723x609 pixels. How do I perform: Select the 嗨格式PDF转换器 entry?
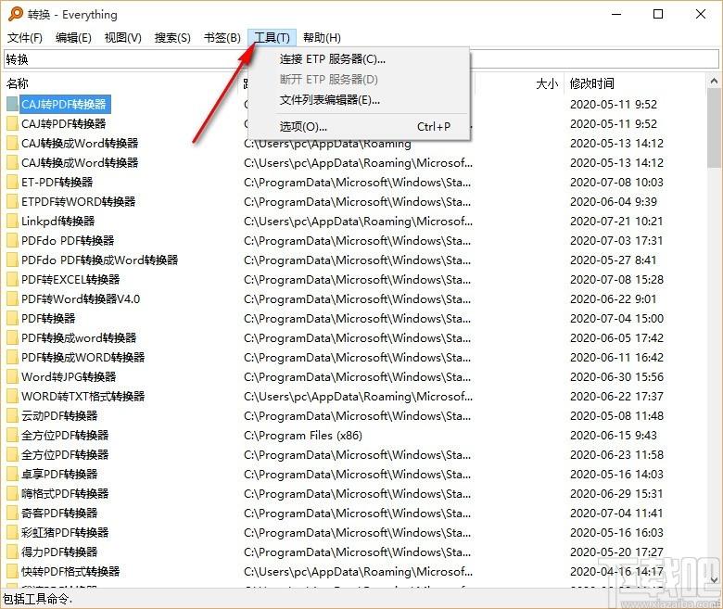click(65, 494)
